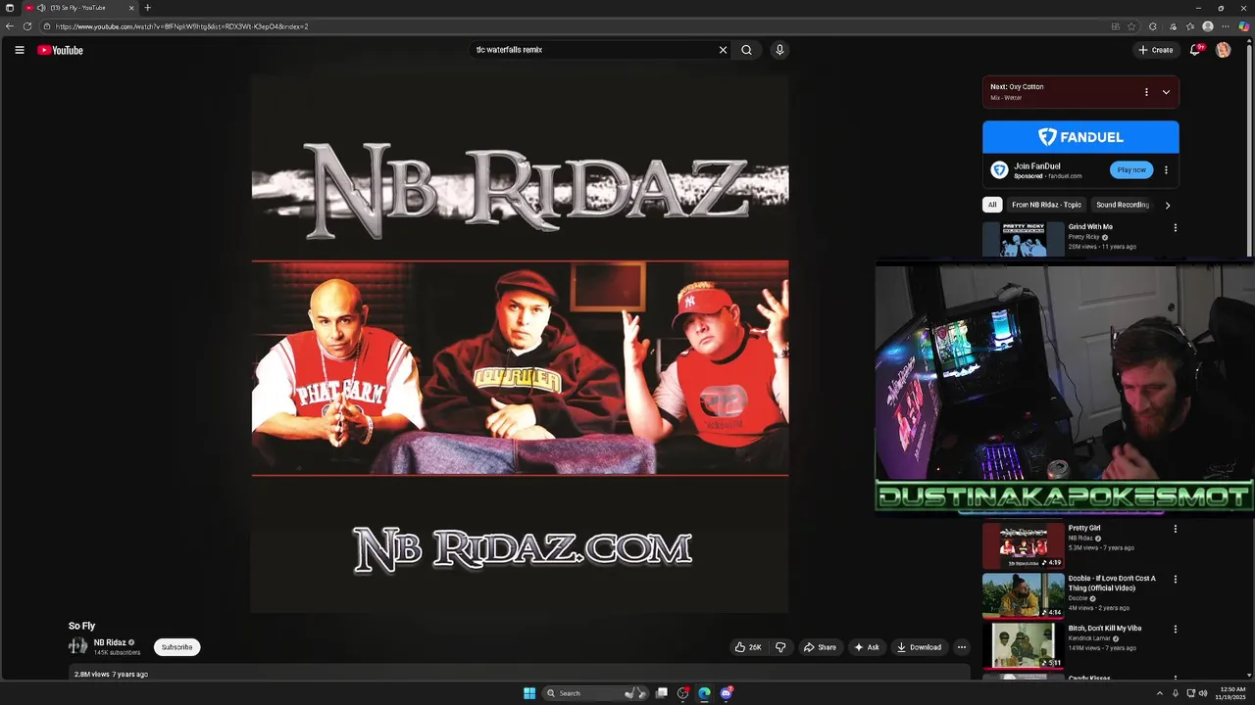Screen dimensions: 1255x705
Task: Click the 2.8M views description text
Action: [x=111, y=674]
